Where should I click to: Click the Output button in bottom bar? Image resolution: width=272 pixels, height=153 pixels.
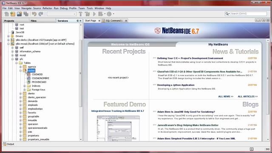click(x=8, y=144)
